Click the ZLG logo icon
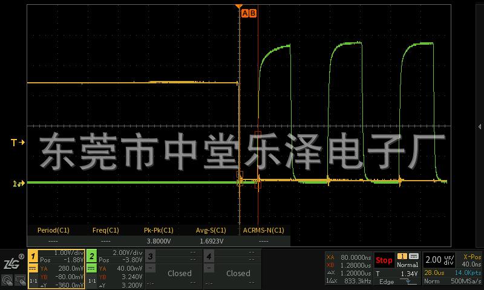484x290 pixels. [x=12, y=263]
